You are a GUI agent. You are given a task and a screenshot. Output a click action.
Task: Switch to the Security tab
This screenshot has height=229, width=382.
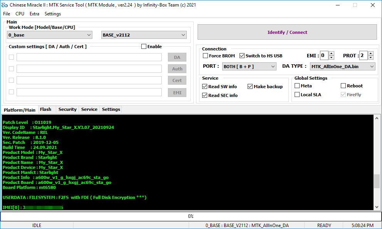click(67, 109)
